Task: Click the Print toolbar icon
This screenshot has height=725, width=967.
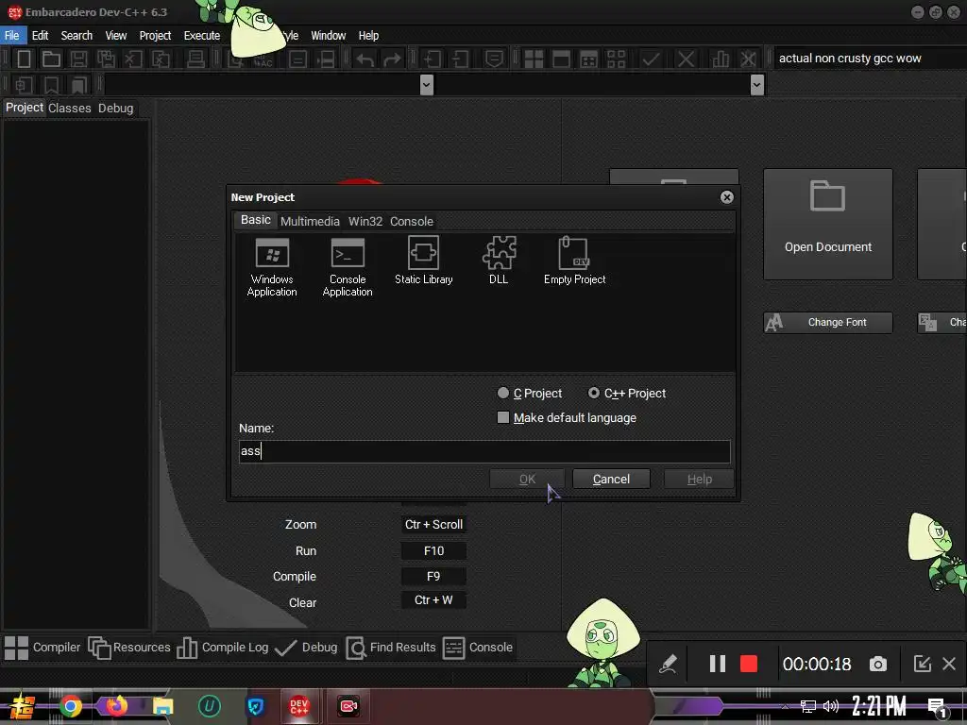Action: 195,59
